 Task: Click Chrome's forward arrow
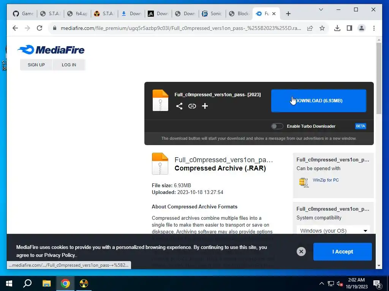[x=27, y=28]
